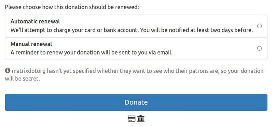
Task: Select the Automatic renewal radio button
Action: pyautogui.click(x=259, y=26)
